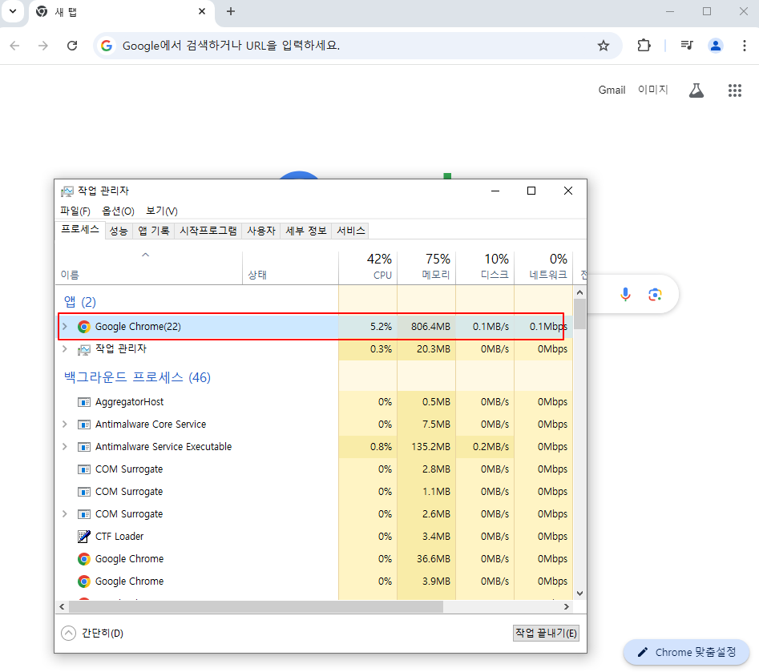
Task: Switch to the 세부 정보 tab
Action: pyautogui.click(x=306, y=231)
